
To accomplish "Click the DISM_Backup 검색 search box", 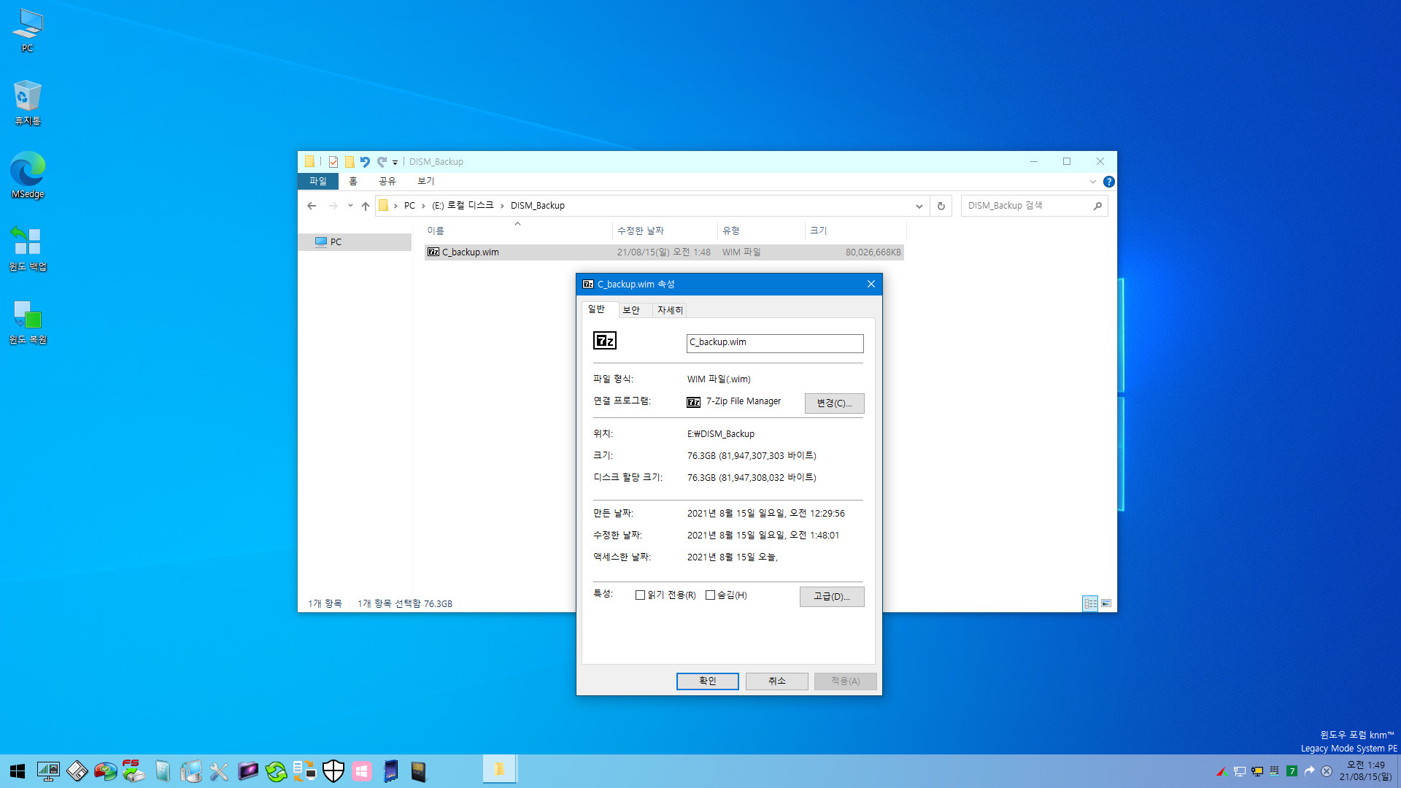I will tap(1034, 206).
